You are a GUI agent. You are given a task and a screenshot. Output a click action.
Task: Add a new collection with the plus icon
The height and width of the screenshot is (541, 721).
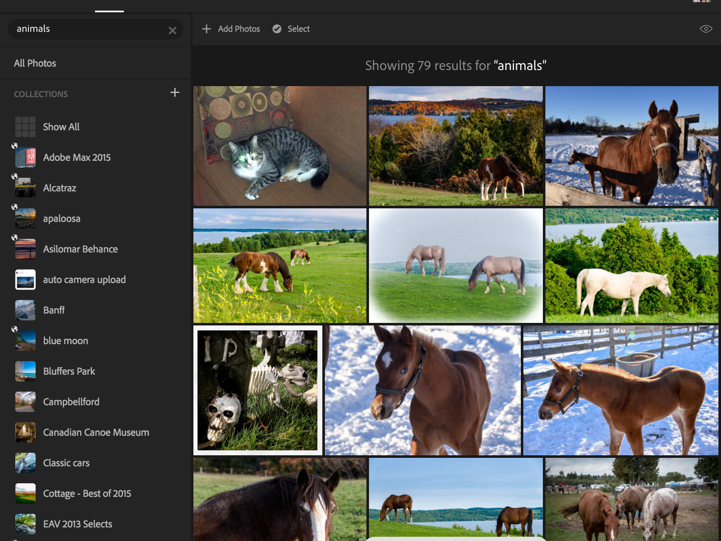point(175,93)
